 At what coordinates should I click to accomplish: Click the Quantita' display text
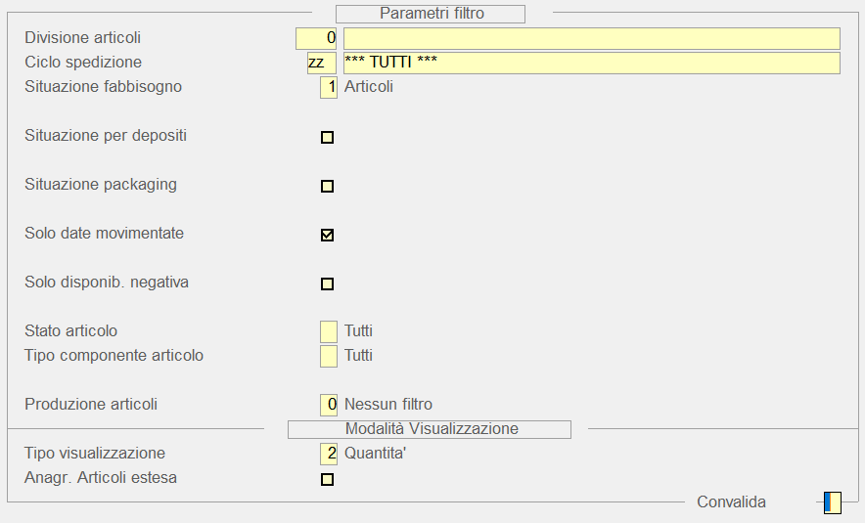click(x=375, y=454)
